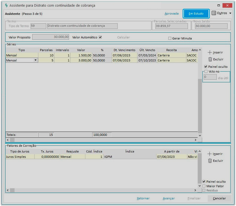Enable the Gerar Minuta checkbox
236x206 pixels.
170,38
